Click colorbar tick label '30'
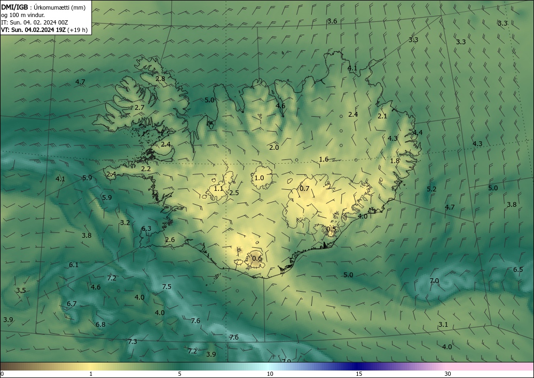Image resolution: width=534 pixels, height=378 pixels. click(448, 374)
